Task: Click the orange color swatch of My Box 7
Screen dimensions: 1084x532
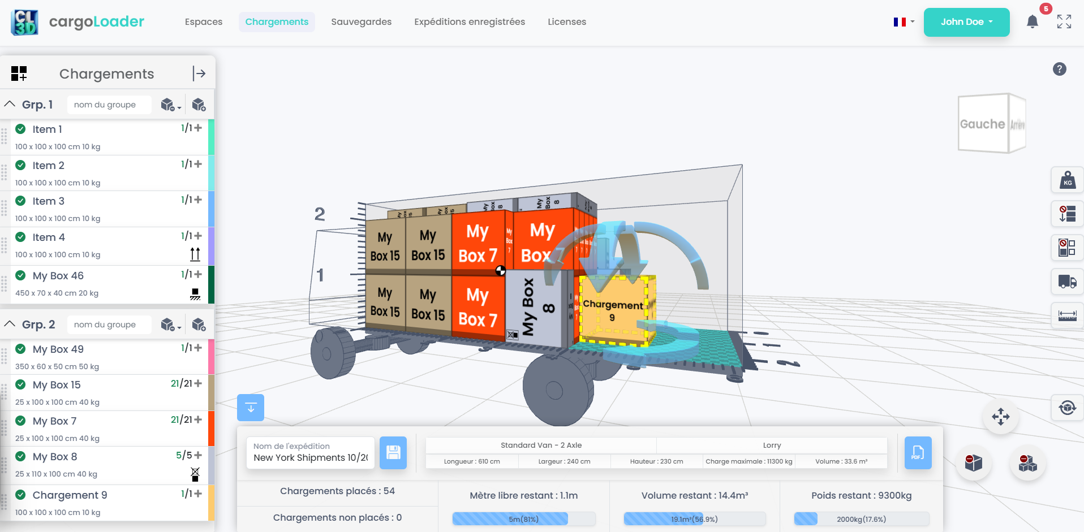Action: 211,429
